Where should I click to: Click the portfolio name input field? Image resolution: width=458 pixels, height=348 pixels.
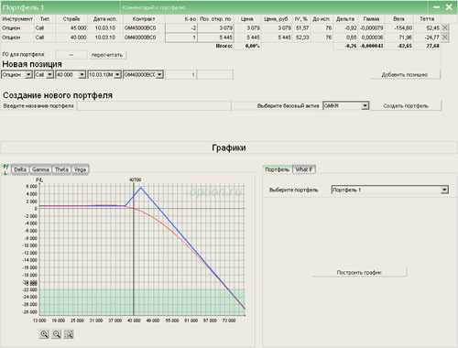[x=154, y=106]
